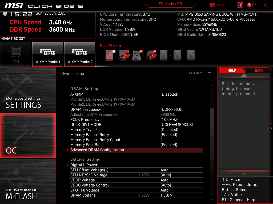273x204 pixels.
Task: Select the USB key boot device icon
Action: (x=137, y=55)
